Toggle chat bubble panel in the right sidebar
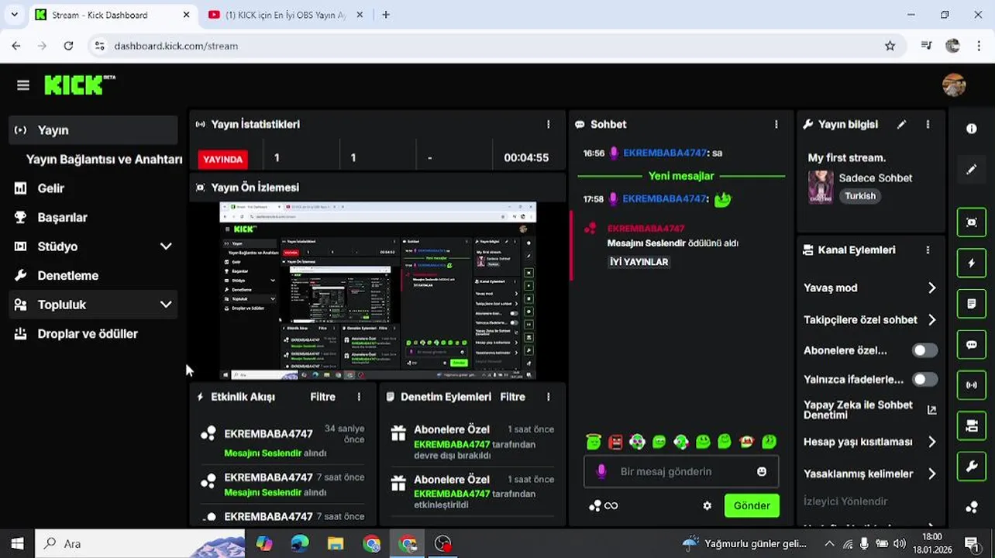 pyautogui.click(x=972, y=345)
